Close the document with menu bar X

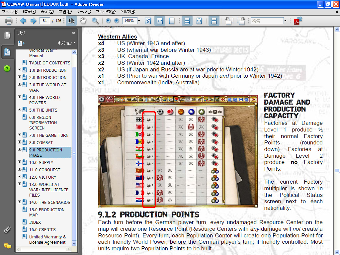(337, 12)
